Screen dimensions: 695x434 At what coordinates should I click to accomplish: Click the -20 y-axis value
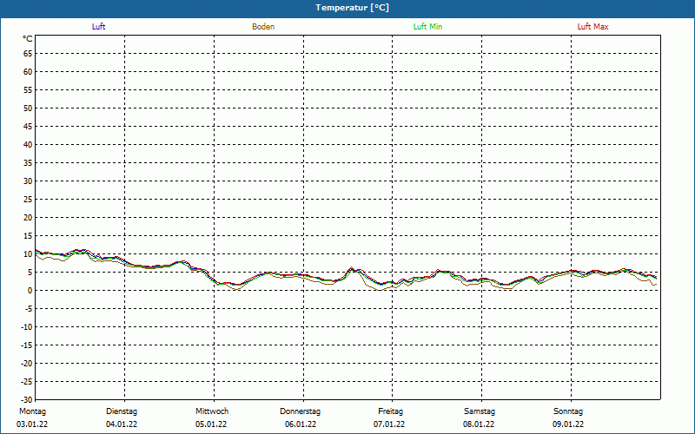pos(27,363)
